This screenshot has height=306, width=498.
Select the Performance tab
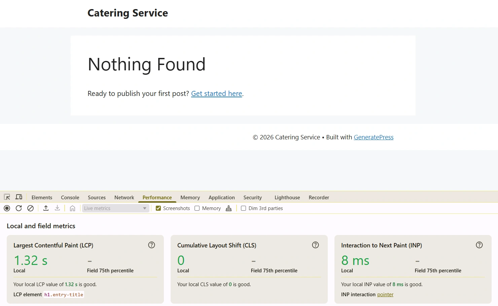pos(157,198)
